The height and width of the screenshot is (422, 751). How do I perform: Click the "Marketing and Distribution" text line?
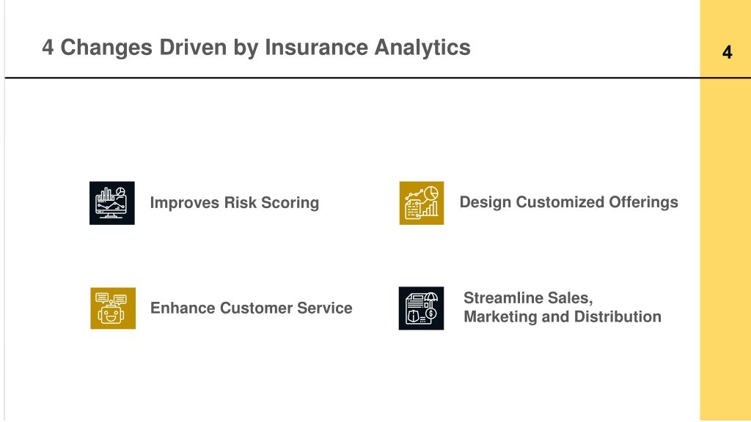(563, 316)
